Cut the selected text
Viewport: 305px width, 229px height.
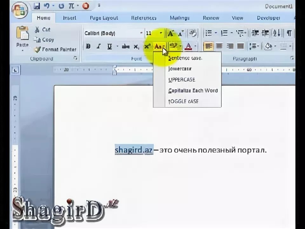42,30
